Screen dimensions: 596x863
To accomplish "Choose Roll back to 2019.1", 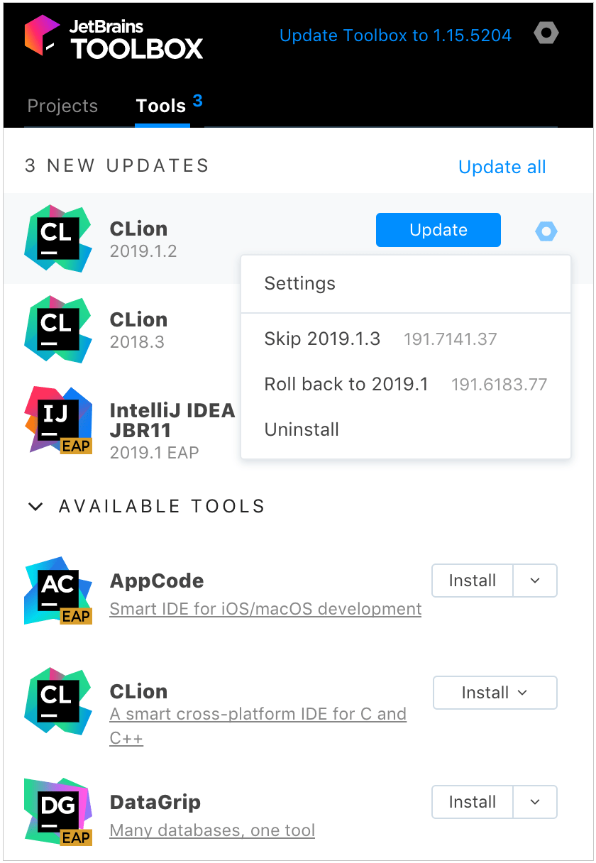I will (346, 384).
